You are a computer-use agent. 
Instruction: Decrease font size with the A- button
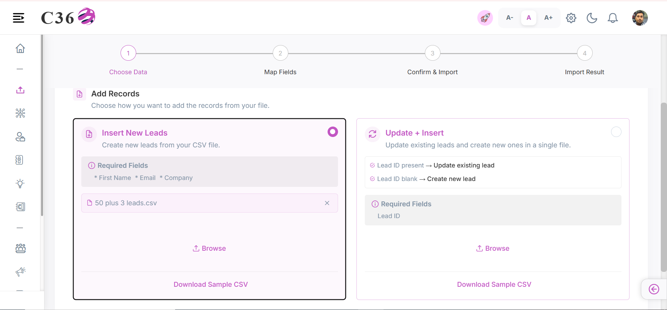[x=510, y=18]
